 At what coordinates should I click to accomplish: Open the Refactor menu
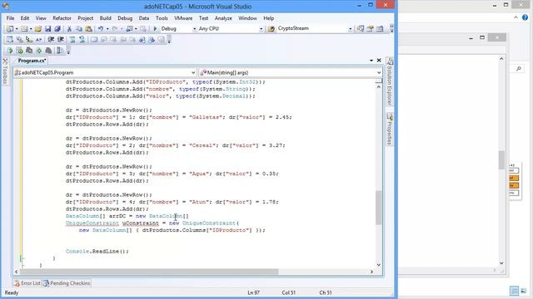[x=62, y=18]
